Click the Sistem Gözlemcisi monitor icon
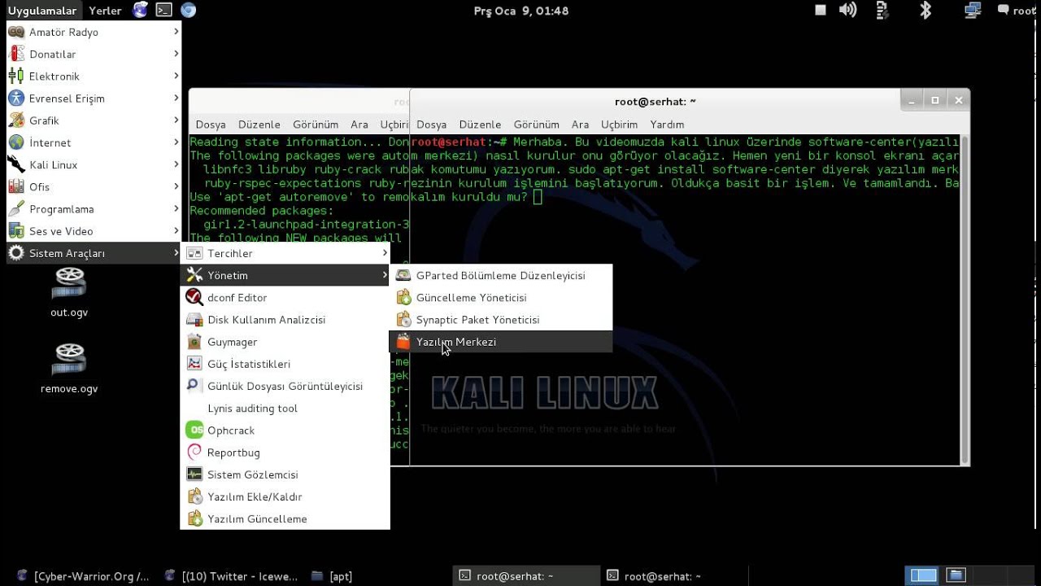This screenshot has height=586, width=1041. point(194,474)
